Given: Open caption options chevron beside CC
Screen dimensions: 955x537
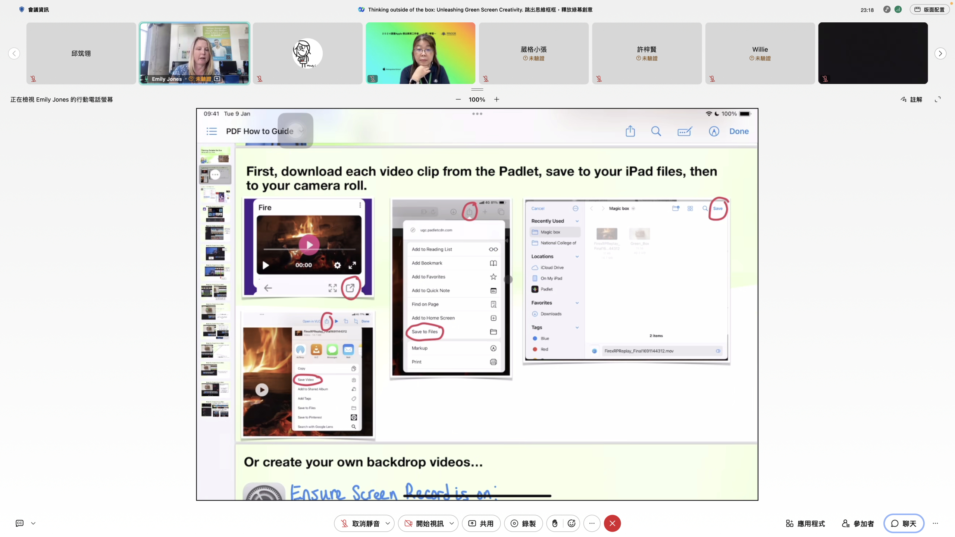Looking at the screenshot, I should [33, 523].
